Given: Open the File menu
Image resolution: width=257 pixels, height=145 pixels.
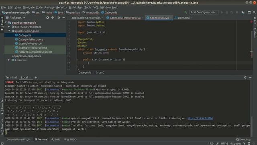Looking at the screenshot, I should coord(3,7).
